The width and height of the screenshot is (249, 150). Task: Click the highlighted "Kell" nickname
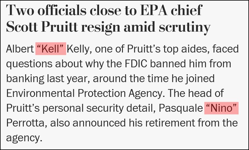tap(51, 49)
